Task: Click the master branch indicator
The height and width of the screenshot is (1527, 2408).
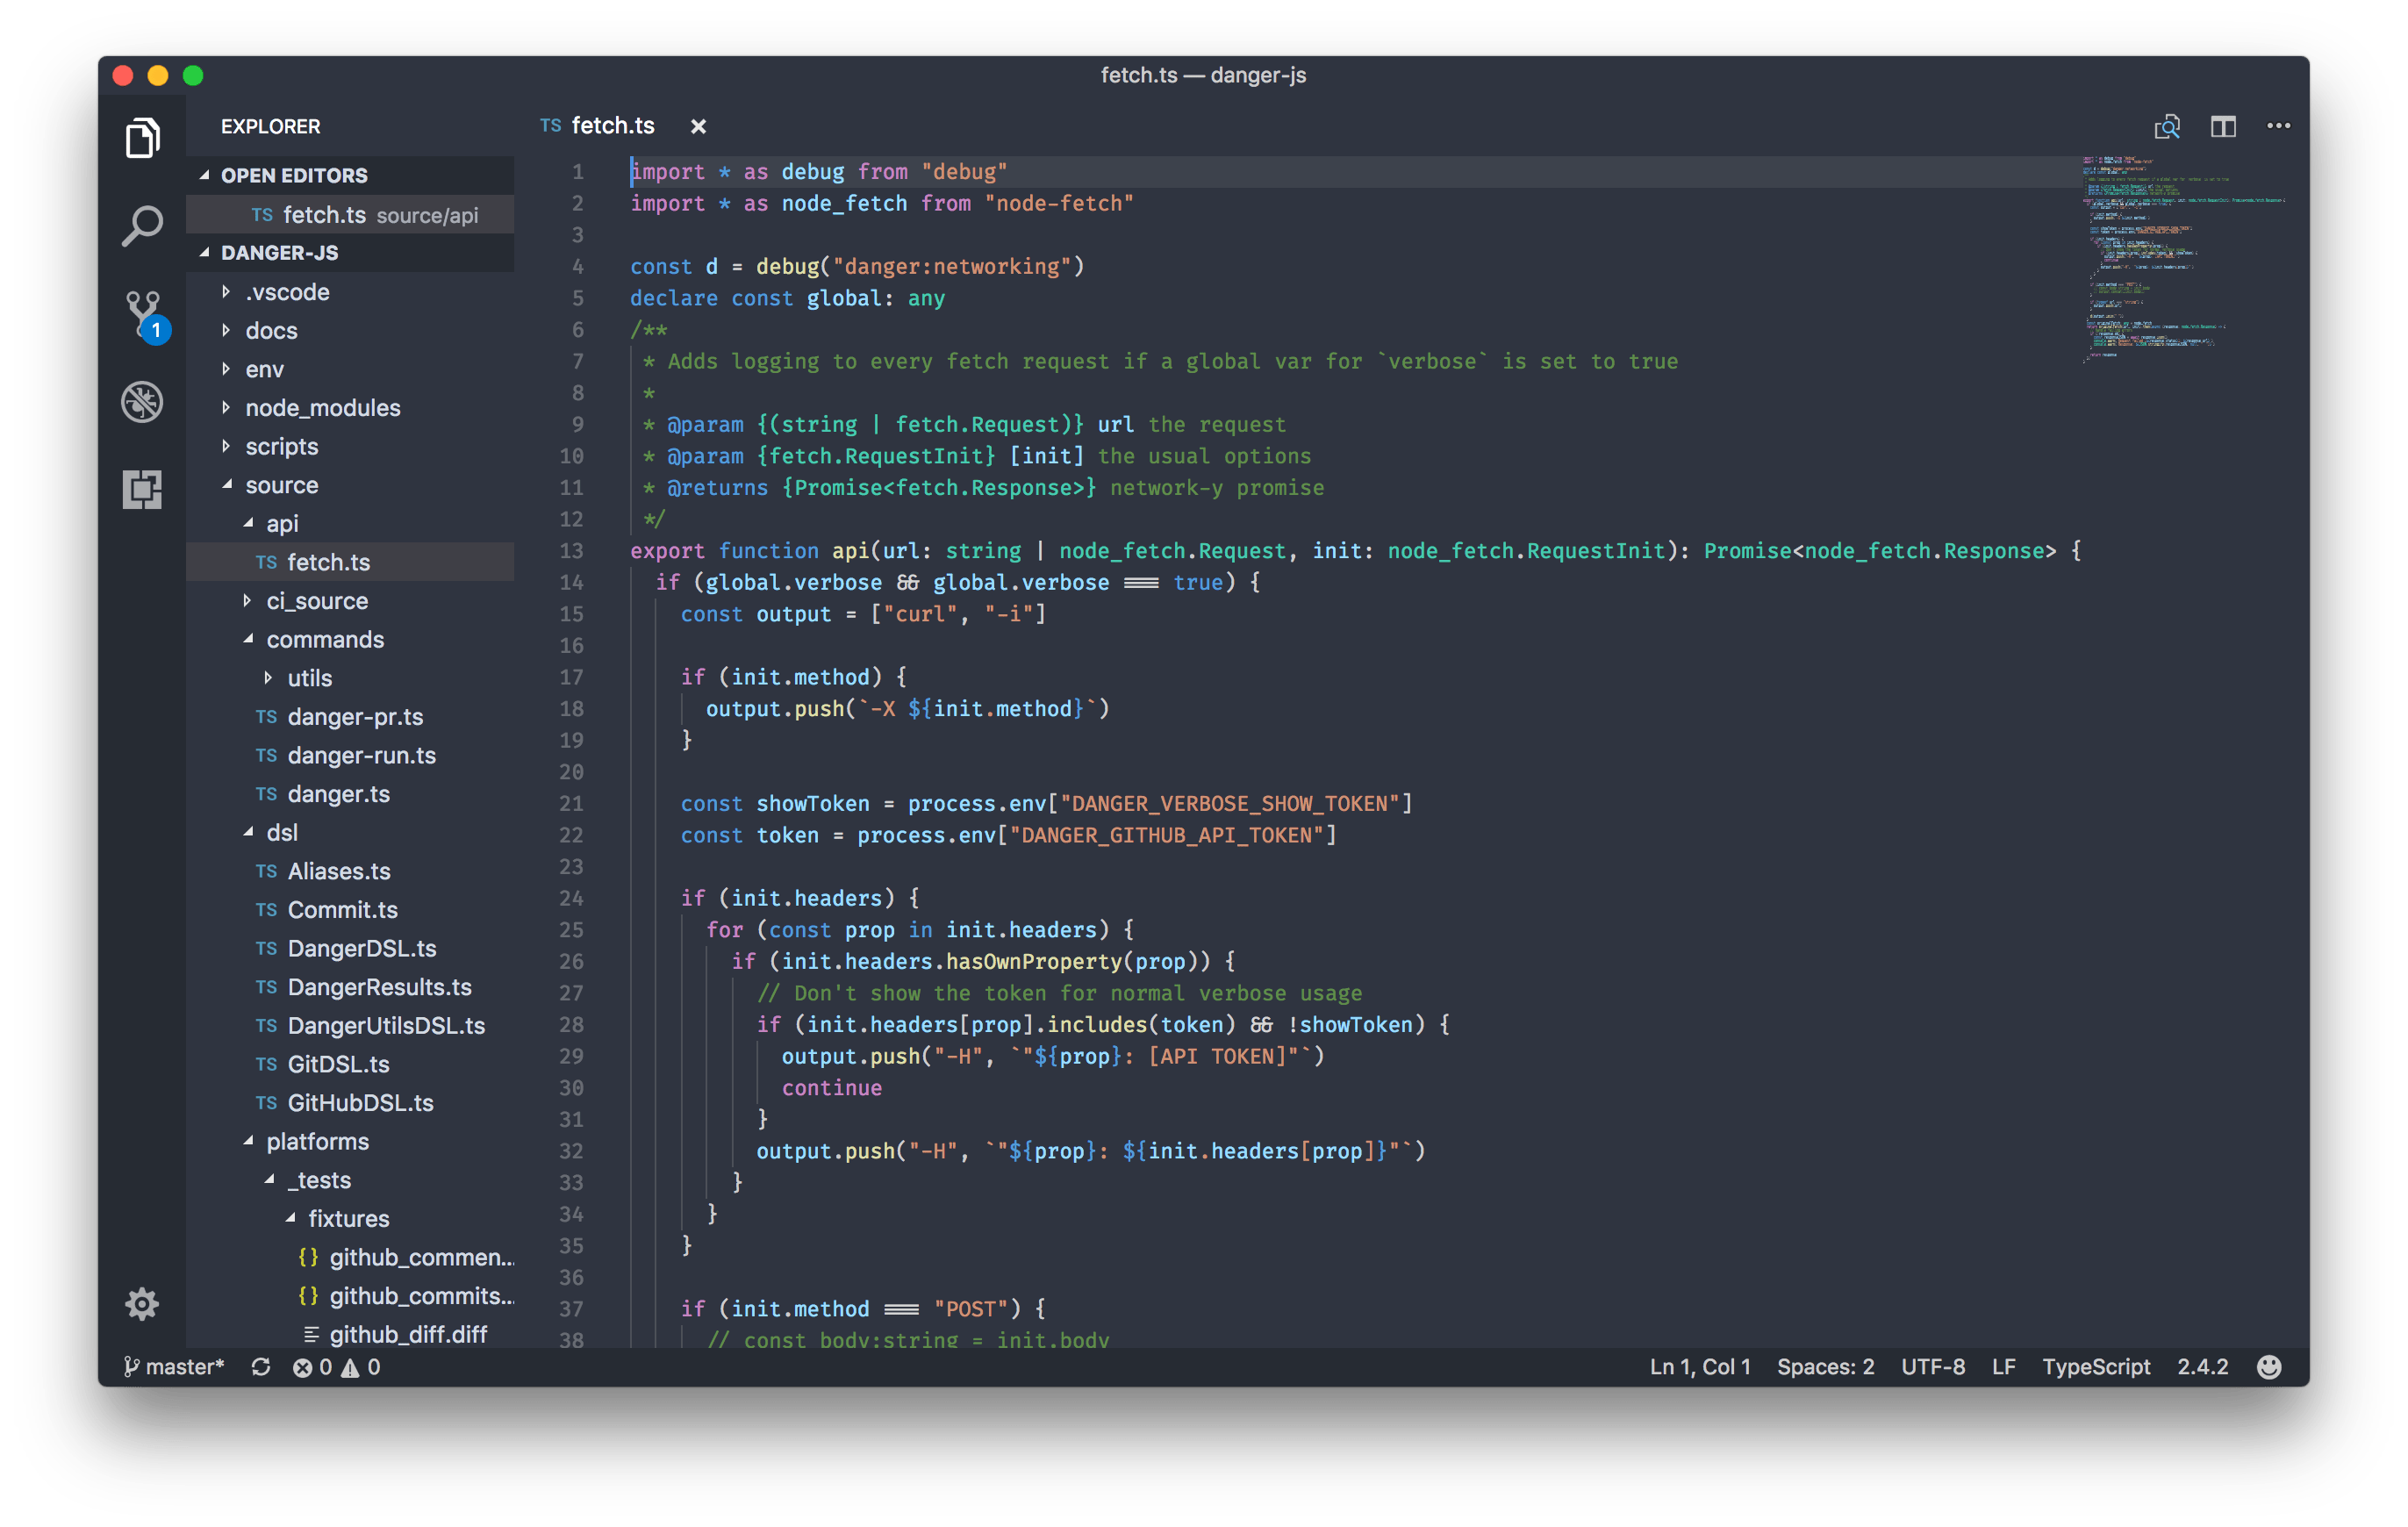Action: click(175, 1367)
